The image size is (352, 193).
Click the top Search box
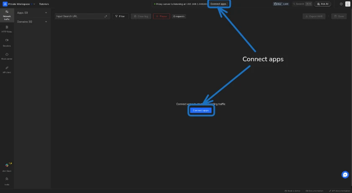pos(302,4)
